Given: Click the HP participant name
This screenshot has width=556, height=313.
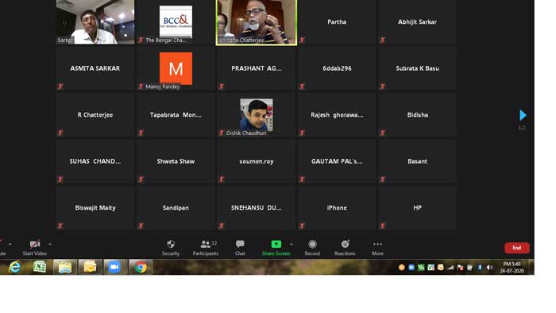Looking at the screenshot, I should 417,207.
